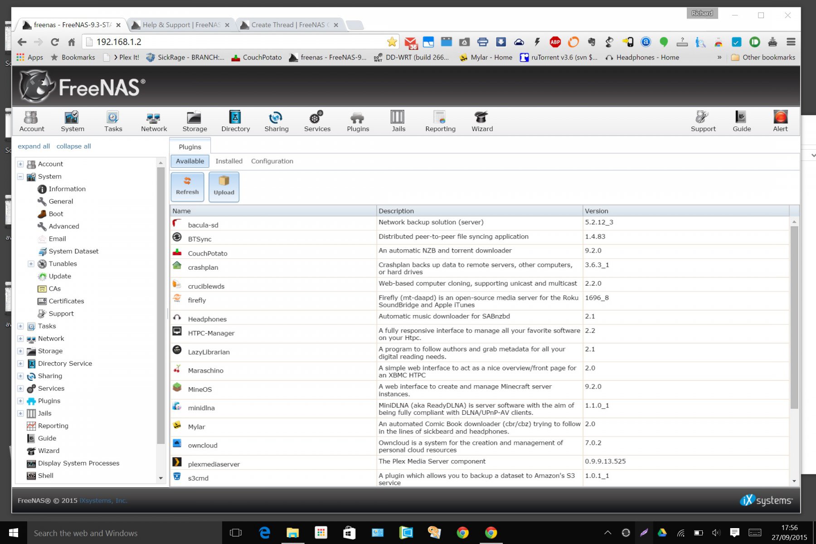816x544 pixels.
Task: Expand the Storage tree node
Action: (20, 351)
